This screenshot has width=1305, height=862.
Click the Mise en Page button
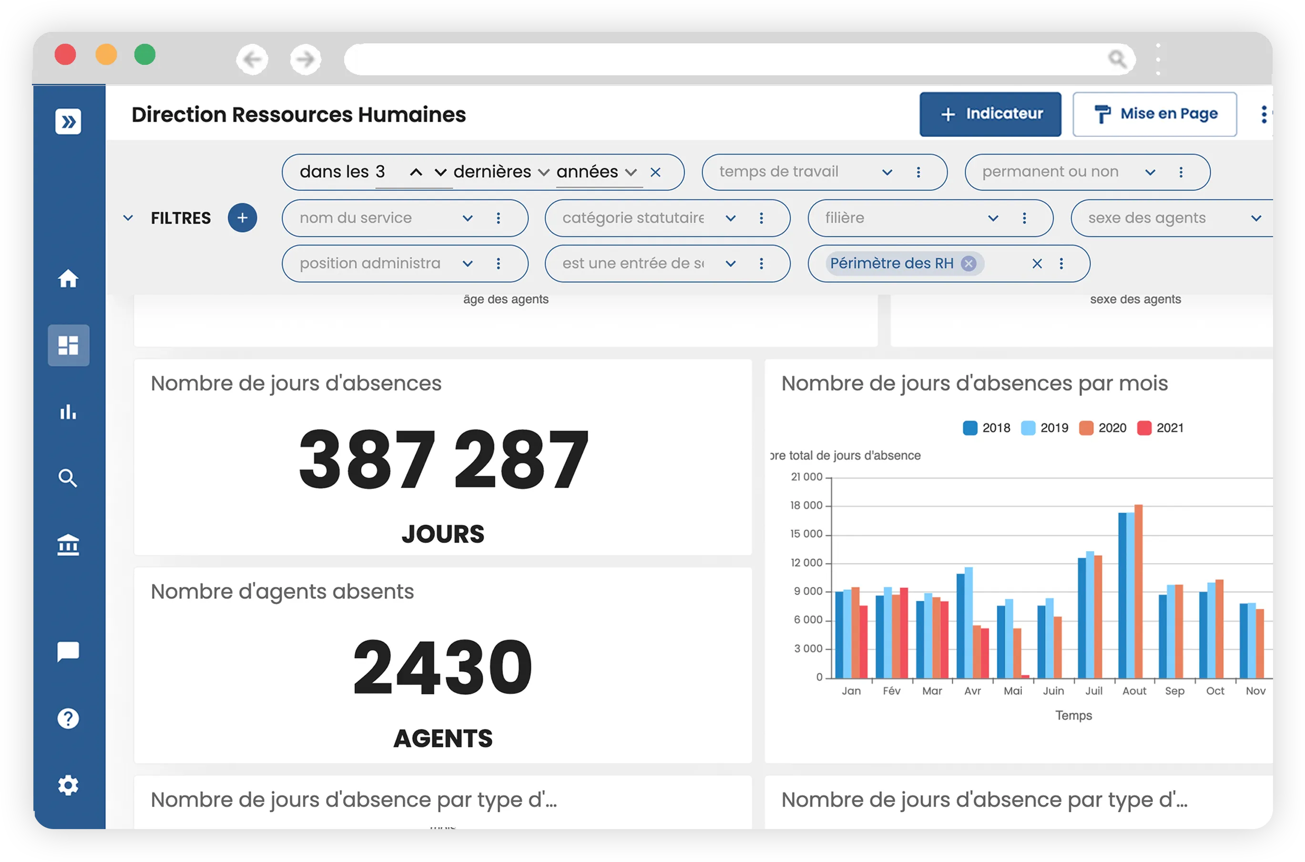[x=1154, y=114]
